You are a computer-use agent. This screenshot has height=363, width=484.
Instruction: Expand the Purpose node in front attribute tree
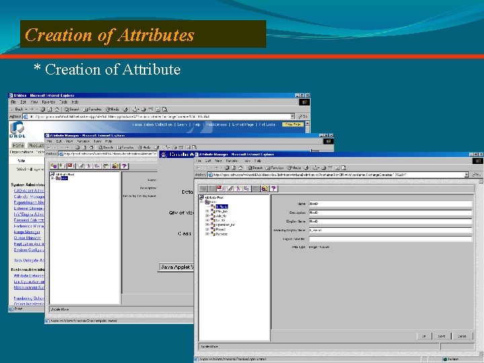pos(208,234)
